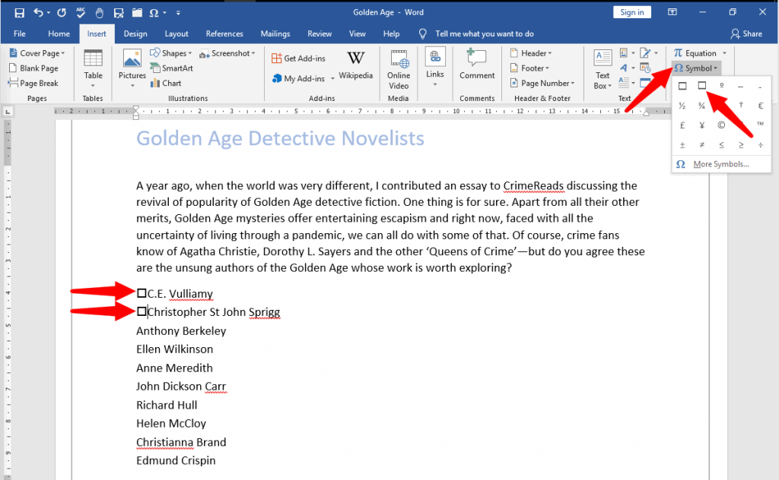Open the References tab
The width and height of the screenshot is (779, 480).
point(224,33)
